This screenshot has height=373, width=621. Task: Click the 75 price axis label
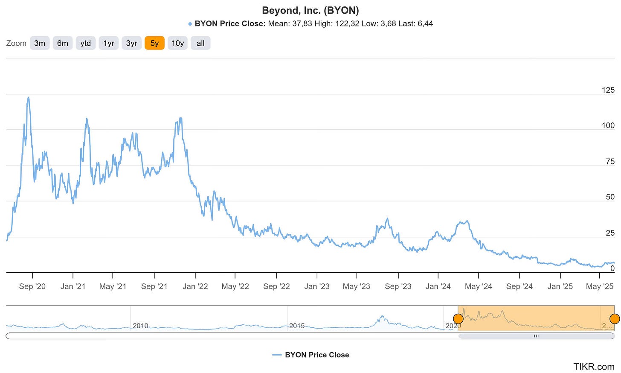pos(610,161)
